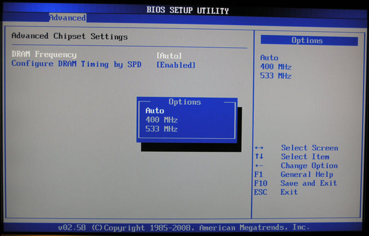369x236 pixels.
Task: Click the [Enabled] value for DRAM Timing
Action: tap(176, 64)
